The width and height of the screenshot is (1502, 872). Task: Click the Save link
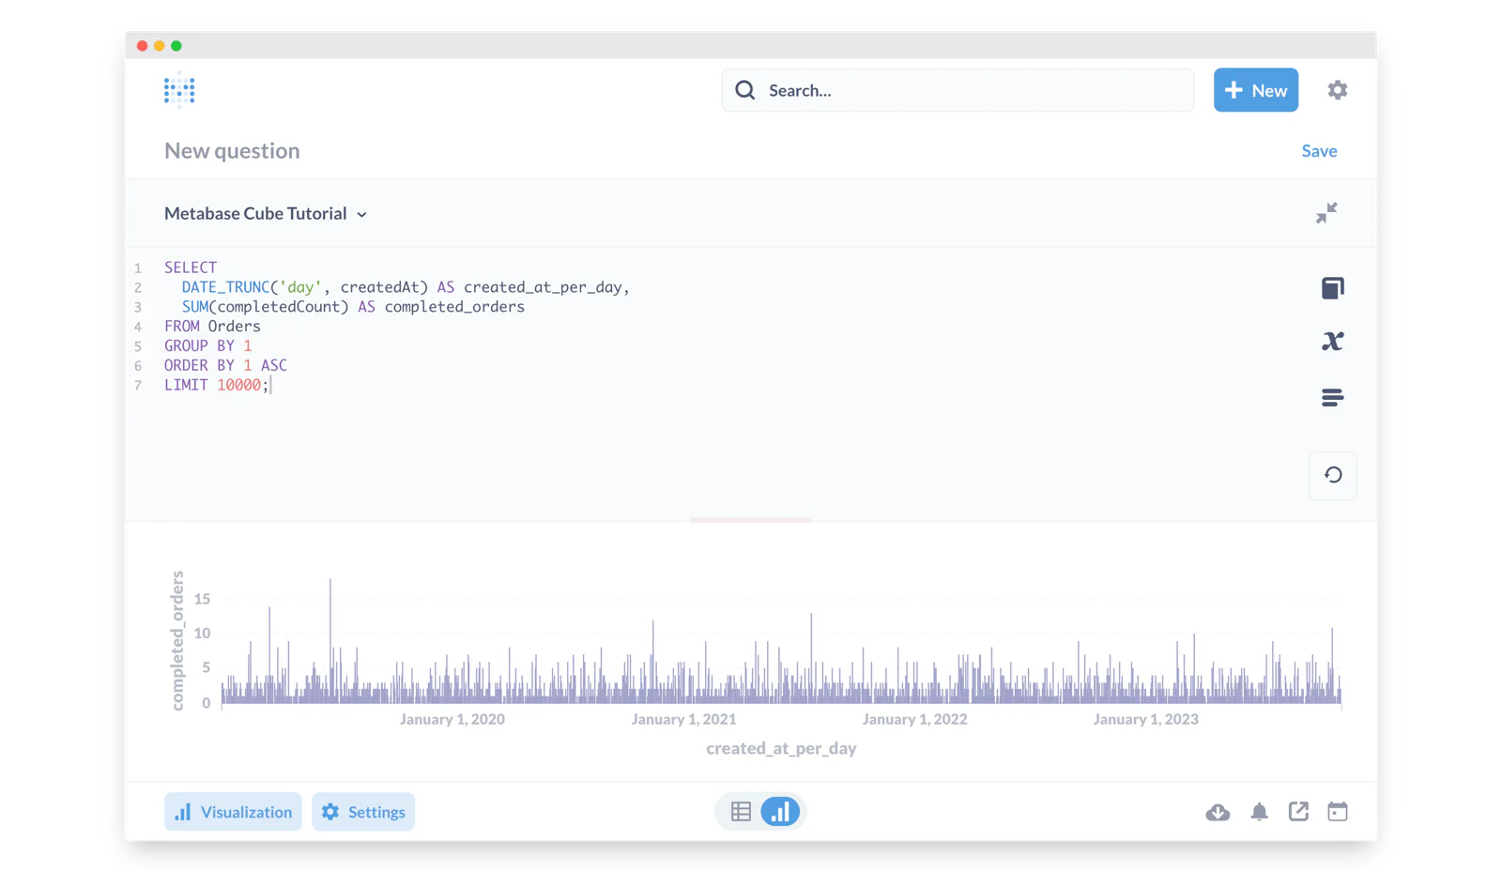pyautogui.click(x=1319, y=151)
